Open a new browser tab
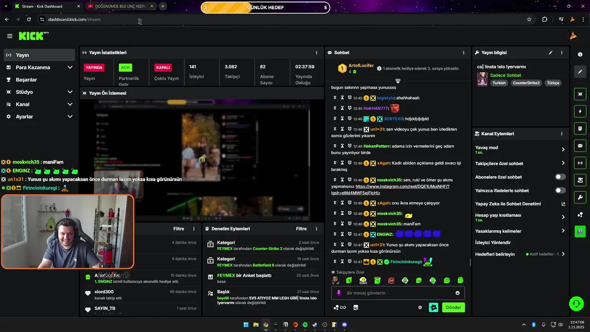The image size is (590, 332). [x=163, y=6]
